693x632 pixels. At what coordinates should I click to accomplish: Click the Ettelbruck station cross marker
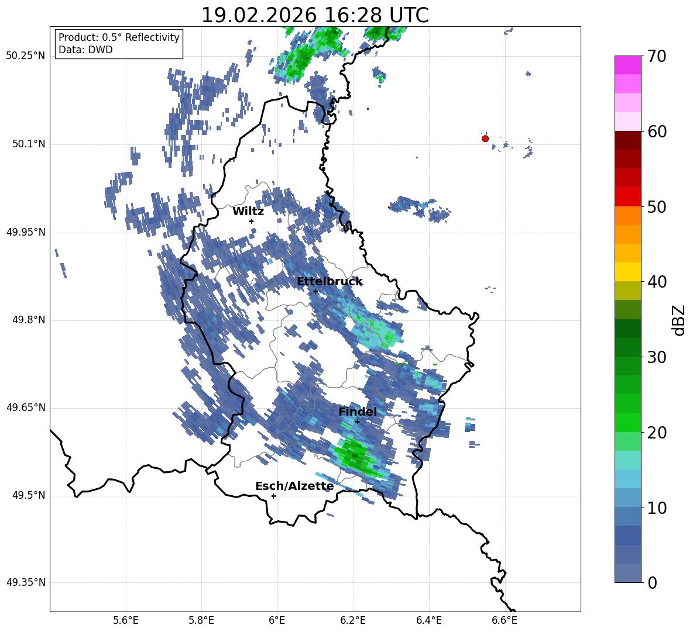[x=315, y=291]
